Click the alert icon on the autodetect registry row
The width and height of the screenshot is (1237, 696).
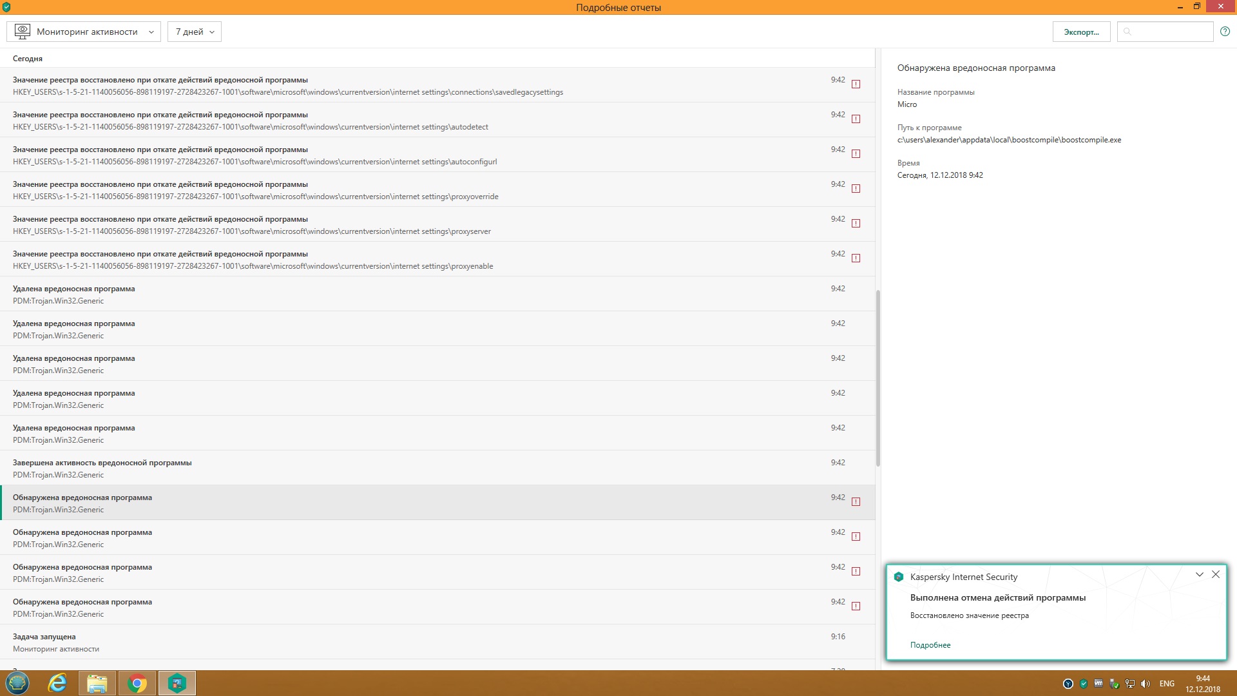856,119
